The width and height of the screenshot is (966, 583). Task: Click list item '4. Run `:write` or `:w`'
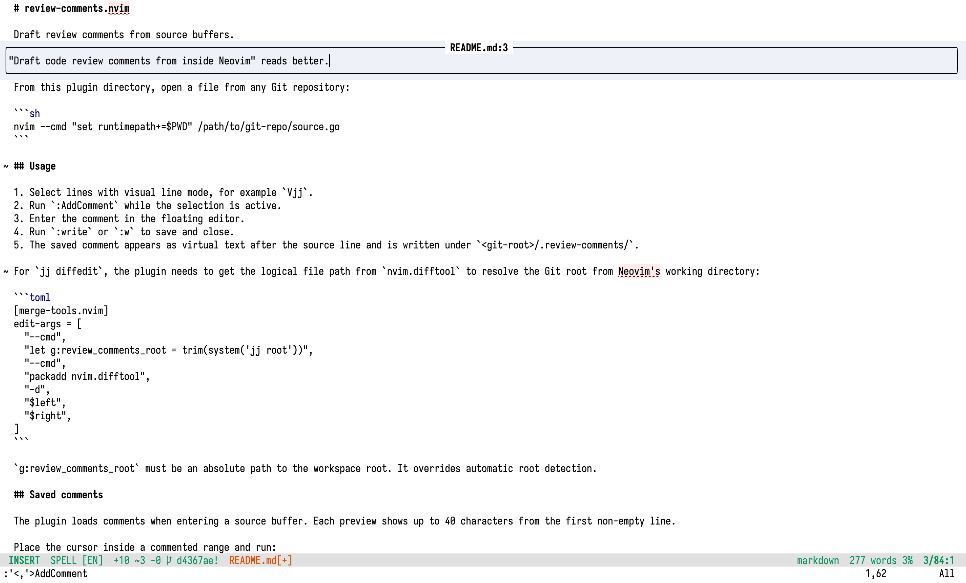[124, 232]
